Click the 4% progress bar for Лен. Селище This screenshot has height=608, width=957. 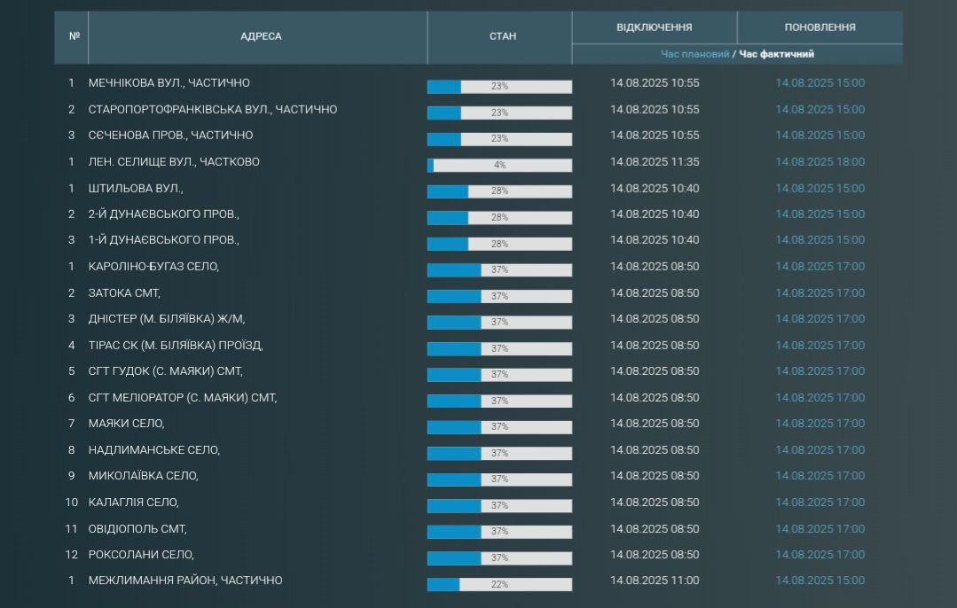click(x=499, y=166)
